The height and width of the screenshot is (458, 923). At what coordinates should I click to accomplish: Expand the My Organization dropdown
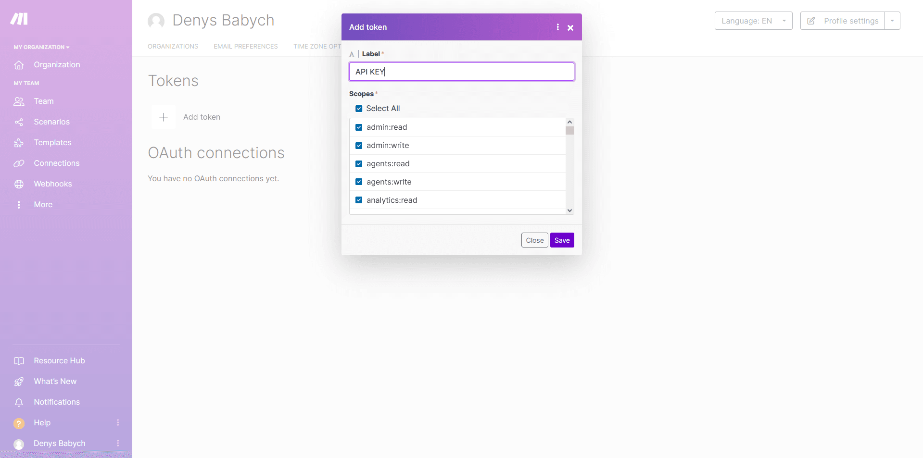[41, 47]
